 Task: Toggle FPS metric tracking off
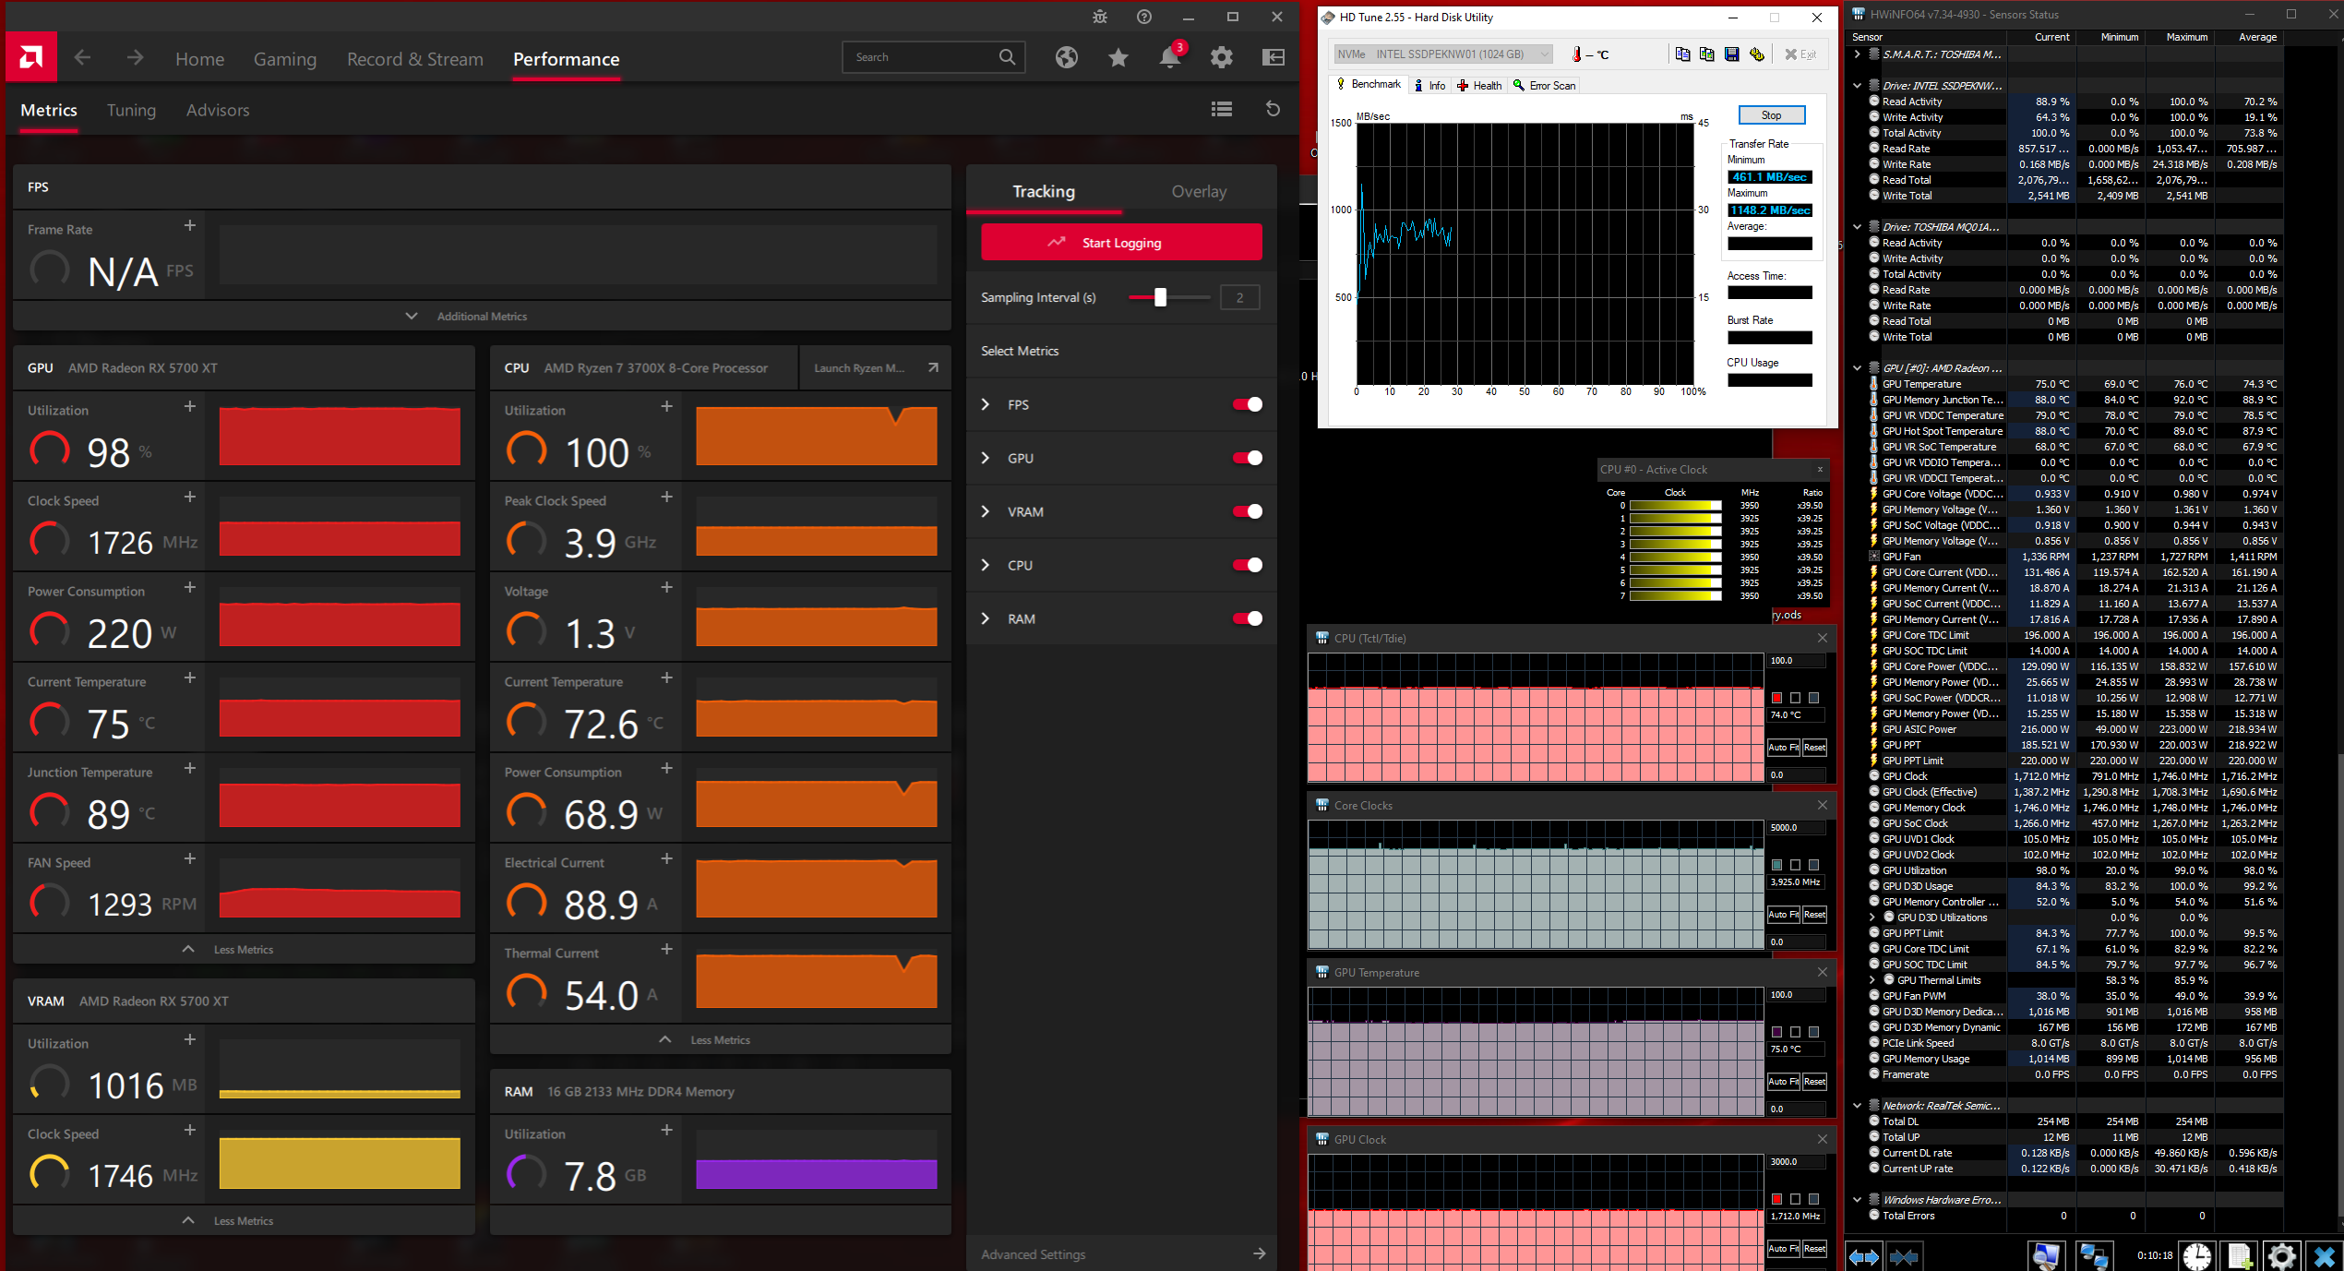[x=1248, y=404]
